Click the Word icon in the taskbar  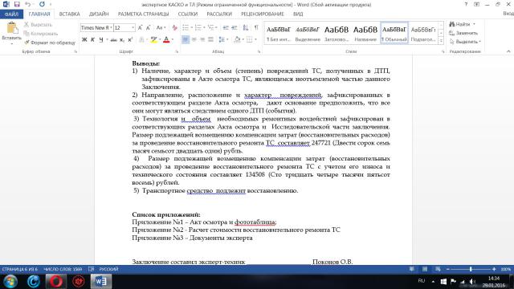point(101,282)
